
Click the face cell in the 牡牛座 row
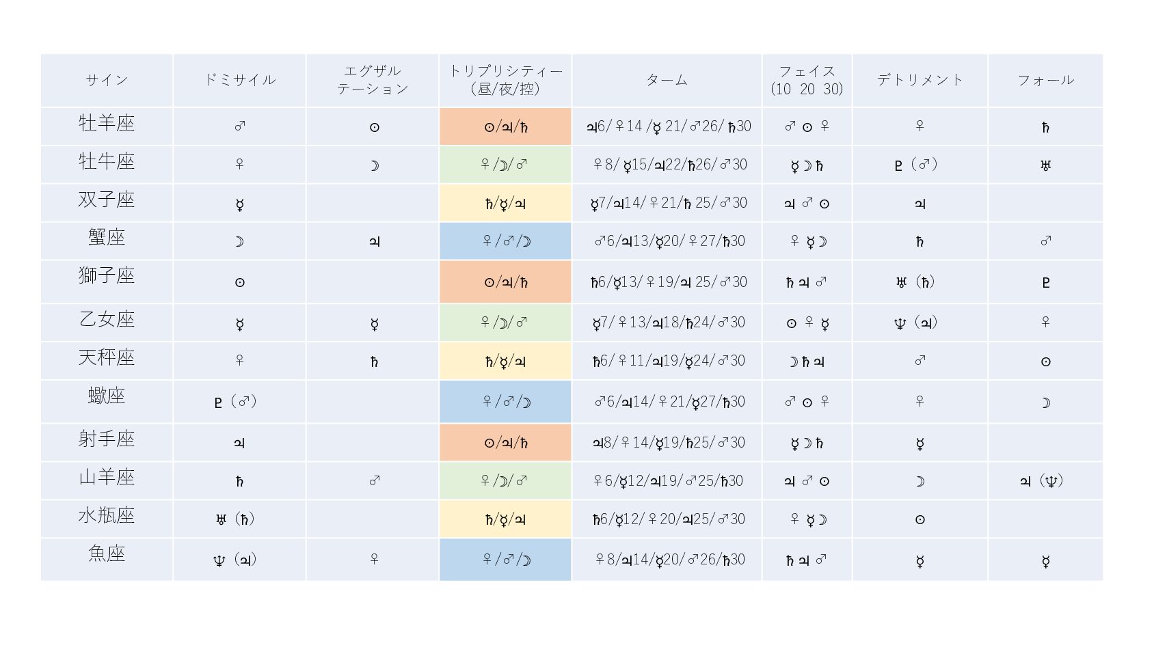pos(807,165)
